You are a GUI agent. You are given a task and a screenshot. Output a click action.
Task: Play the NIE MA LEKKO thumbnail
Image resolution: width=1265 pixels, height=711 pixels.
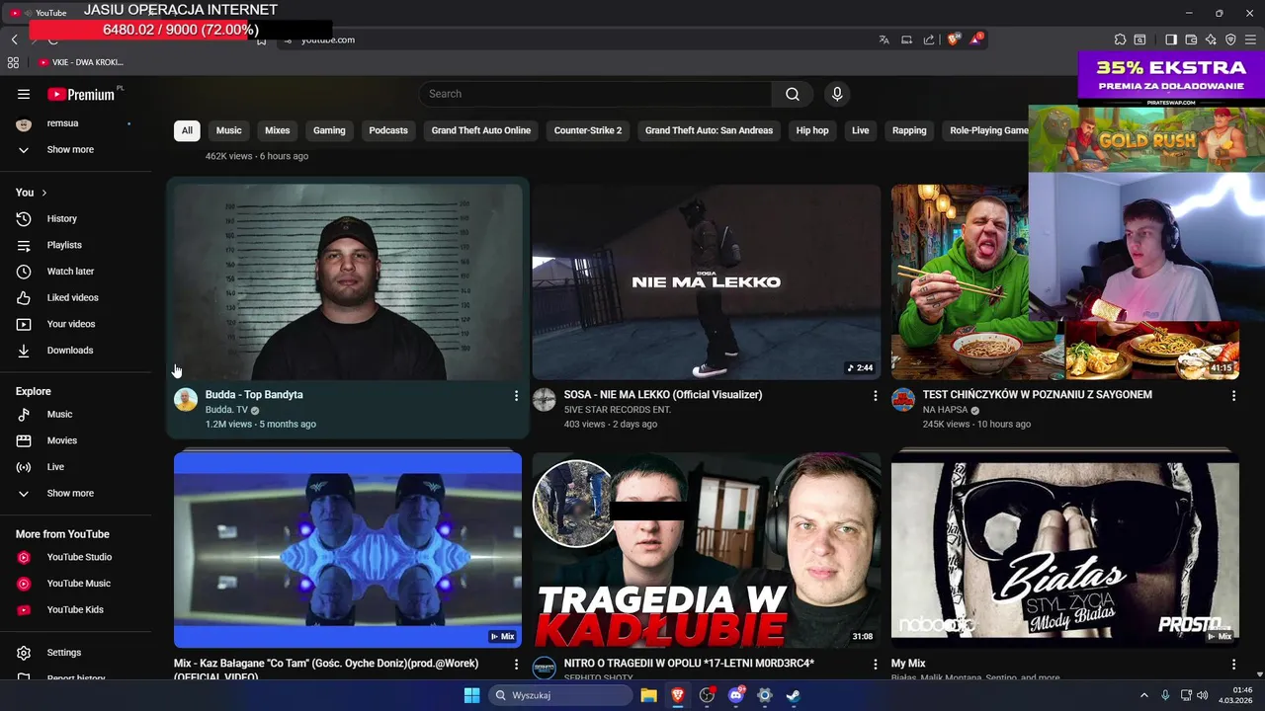tap(706, 281)
